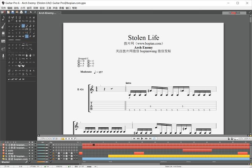Adjust the Master volume slider
This screenshot has width=252, height=168.
(43, 162)
